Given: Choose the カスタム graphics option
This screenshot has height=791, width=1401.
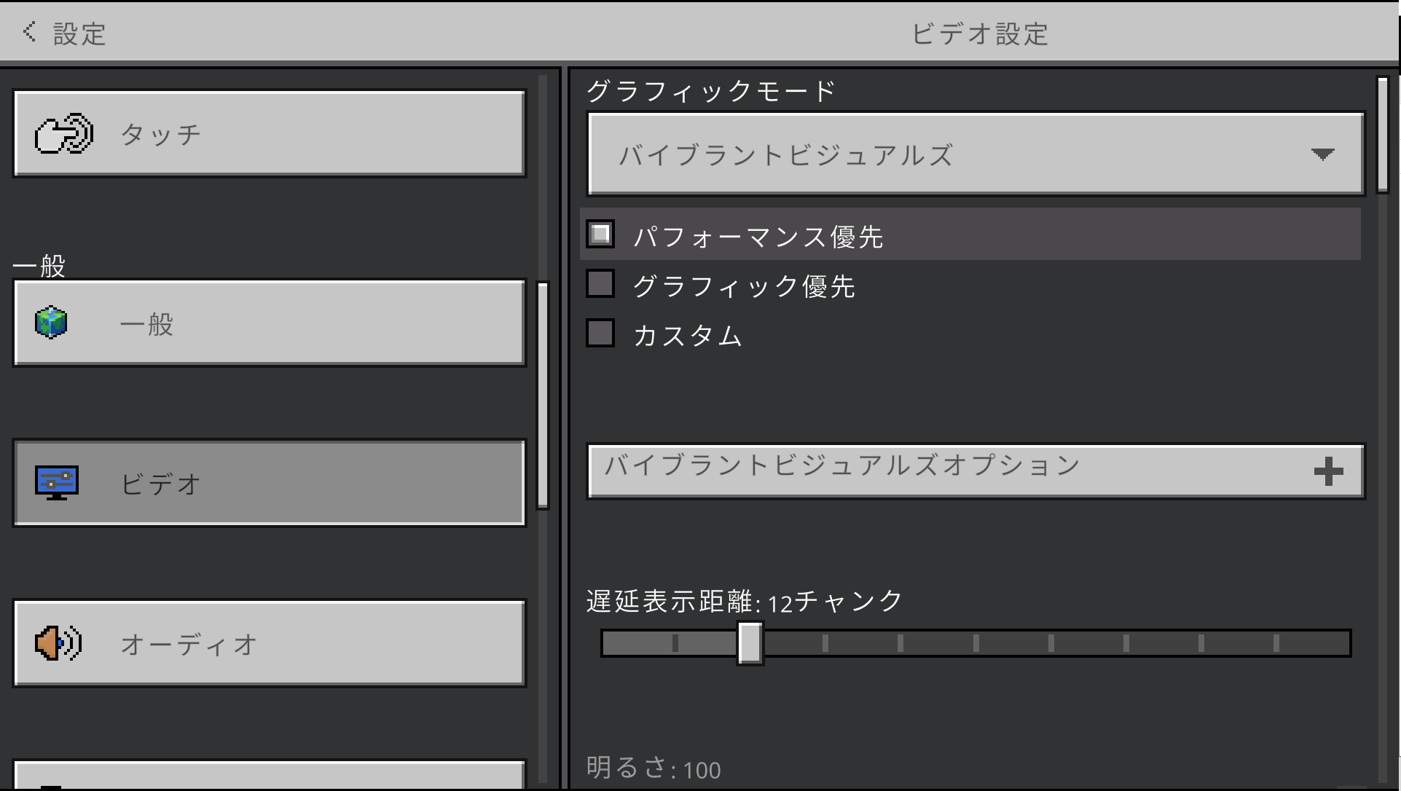Looking at the screenshot, I should point(600,332).
